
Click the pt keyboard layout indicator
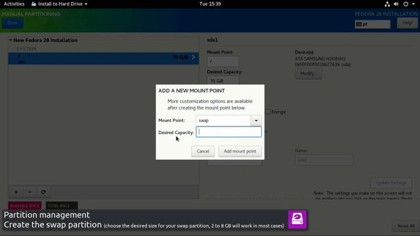tap(373, 24)
